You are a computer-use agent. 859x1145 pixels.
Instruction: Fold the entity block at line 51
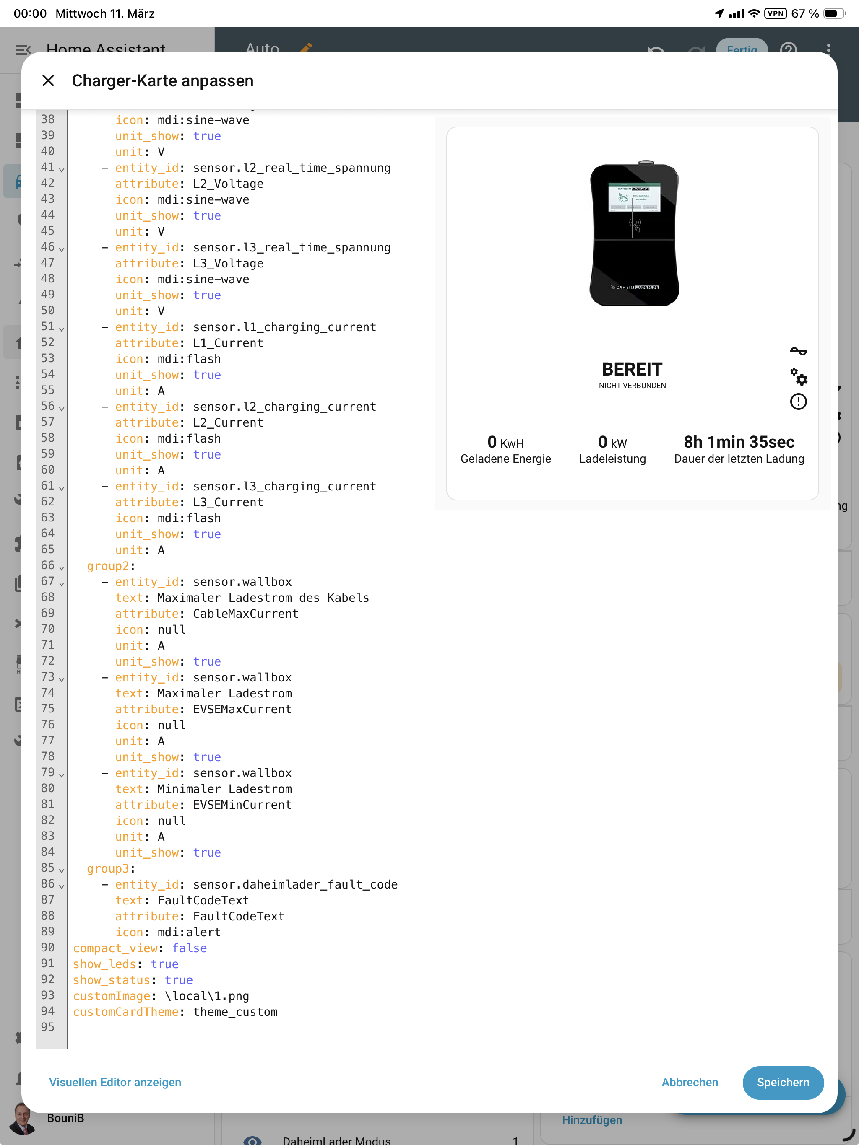pyautogui.click(x=62, y=329)
